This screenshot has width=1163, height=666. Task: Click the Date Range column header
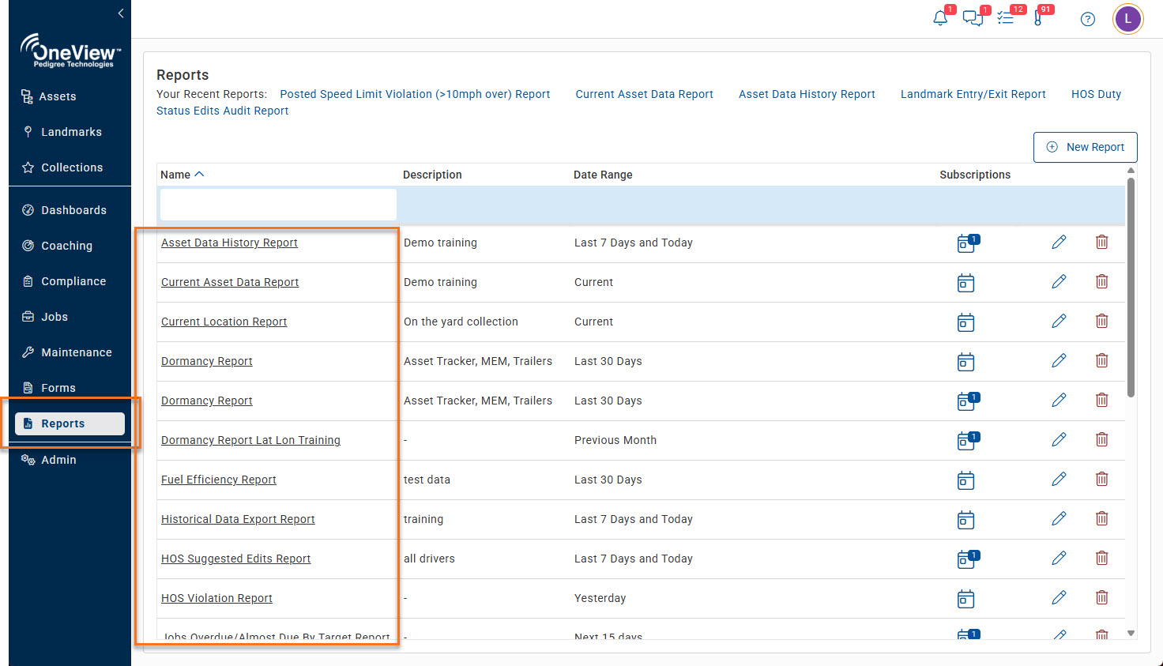click(x=603, y=175)
